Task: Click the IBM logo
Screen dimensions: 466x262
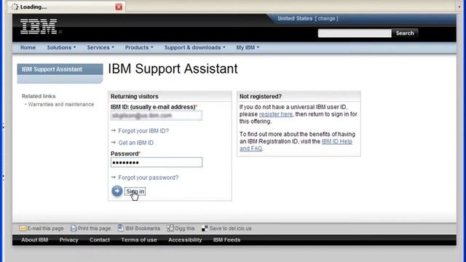Action: click(x=39, y=26)
